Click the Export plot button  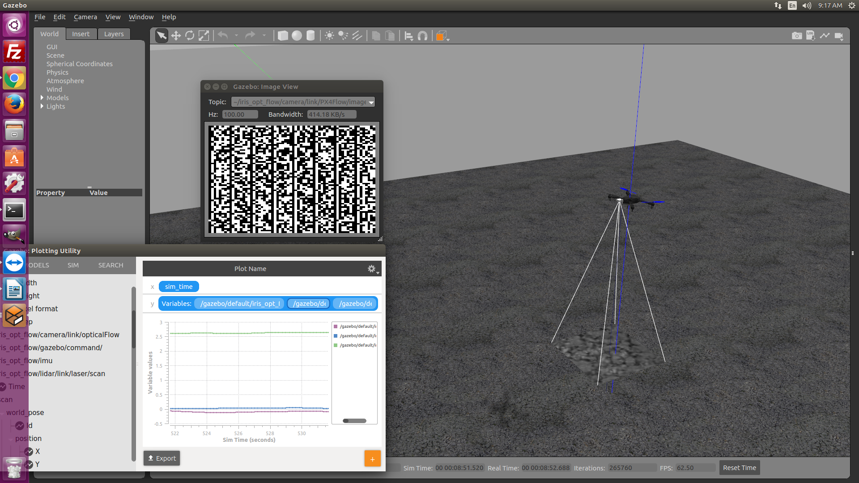point(162,458)
